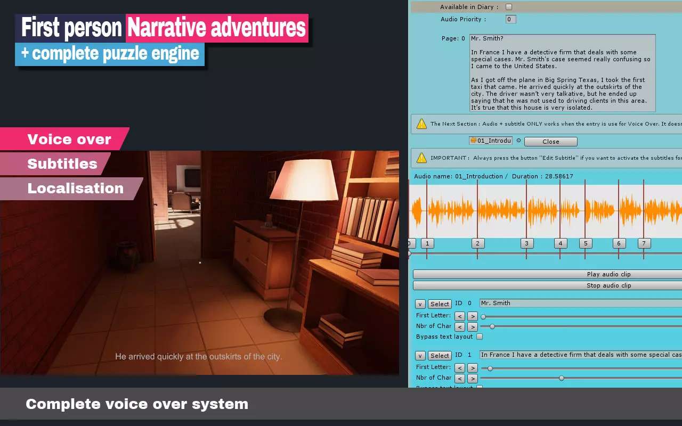Increase First Letter for ID 1 with >
The height and width of the screenshot is (426, 682).
click(473, 368)
